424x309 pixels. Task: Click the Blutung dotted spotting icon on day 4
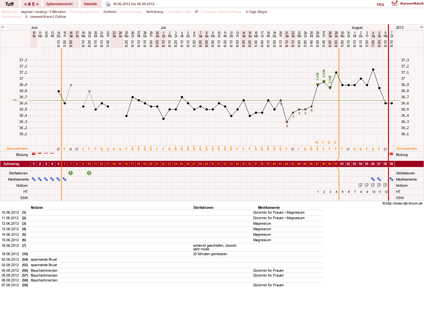52,153
